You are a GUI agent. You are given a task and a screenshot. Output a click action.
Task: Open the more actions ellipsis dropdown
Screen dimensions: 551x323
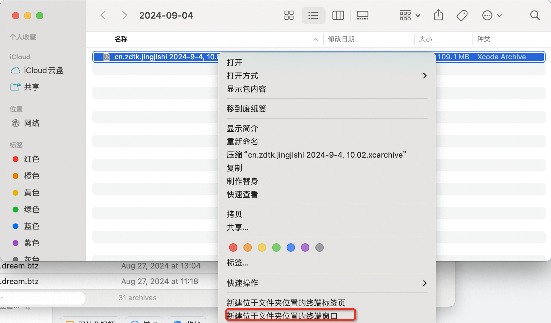coord(492,15)
